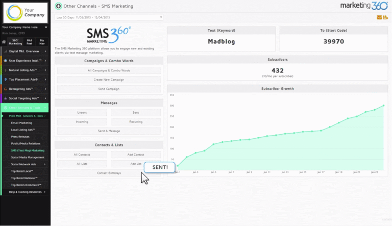392x226 pixels.
Task: Click the Marketing 360 logo
Action: (364, 6)
